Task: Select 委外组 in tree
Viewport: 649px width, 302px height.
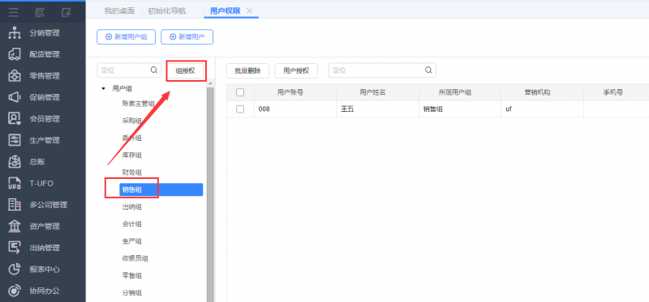Action: pos(132,138)
